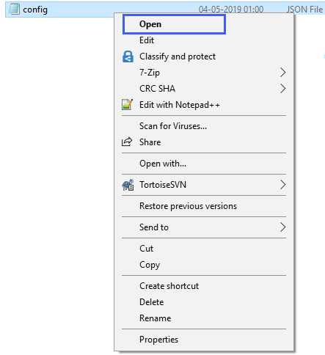The height and width of the screenshot is (355, 325).
Task: Expand the CRC SHA submenu arrow
Action: (282, 89)
